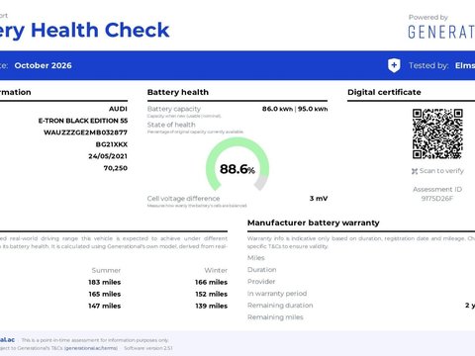The image size is (475, 356).
Task: Select the 183 miles summer range
Action: [105, 282]
